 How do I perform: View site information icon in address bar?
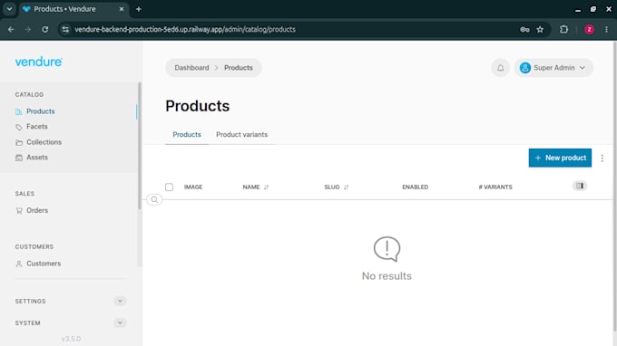pos(65,30)
